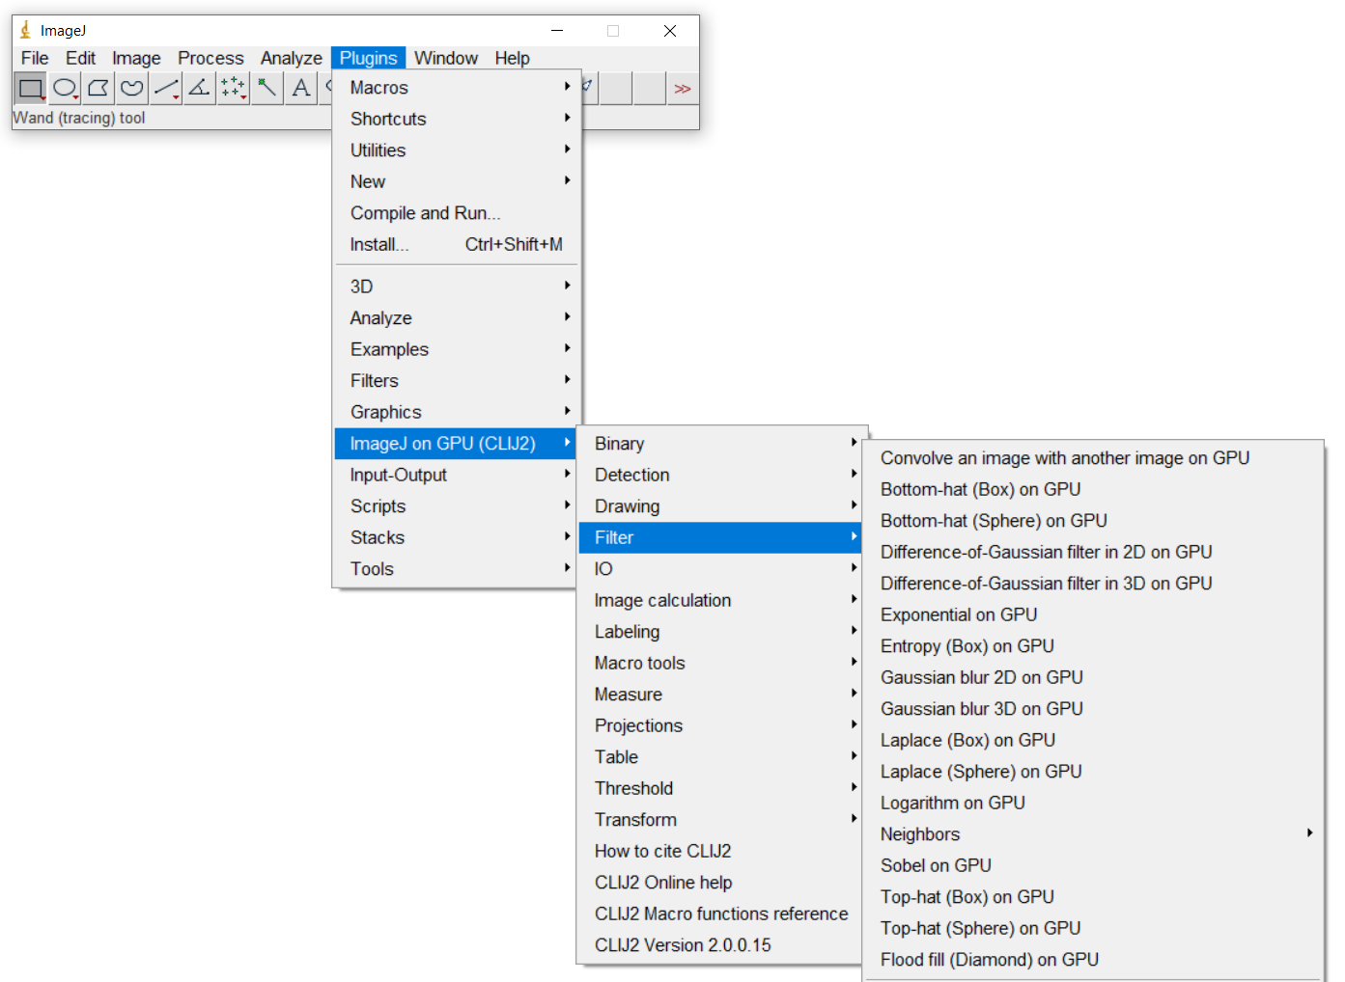Choose Gaussian blur 3D on GPU
The image size is (1345, 982).
(x=1093, y=709)
